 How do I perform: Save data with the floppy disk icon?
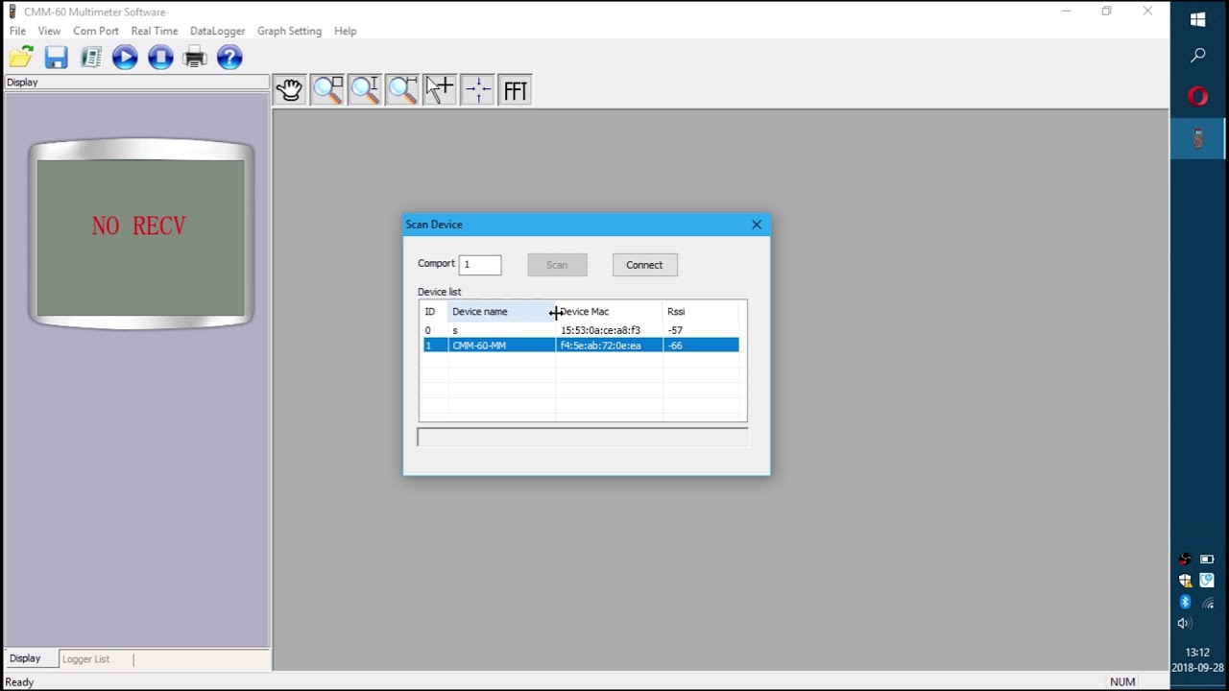pos(56,58)
